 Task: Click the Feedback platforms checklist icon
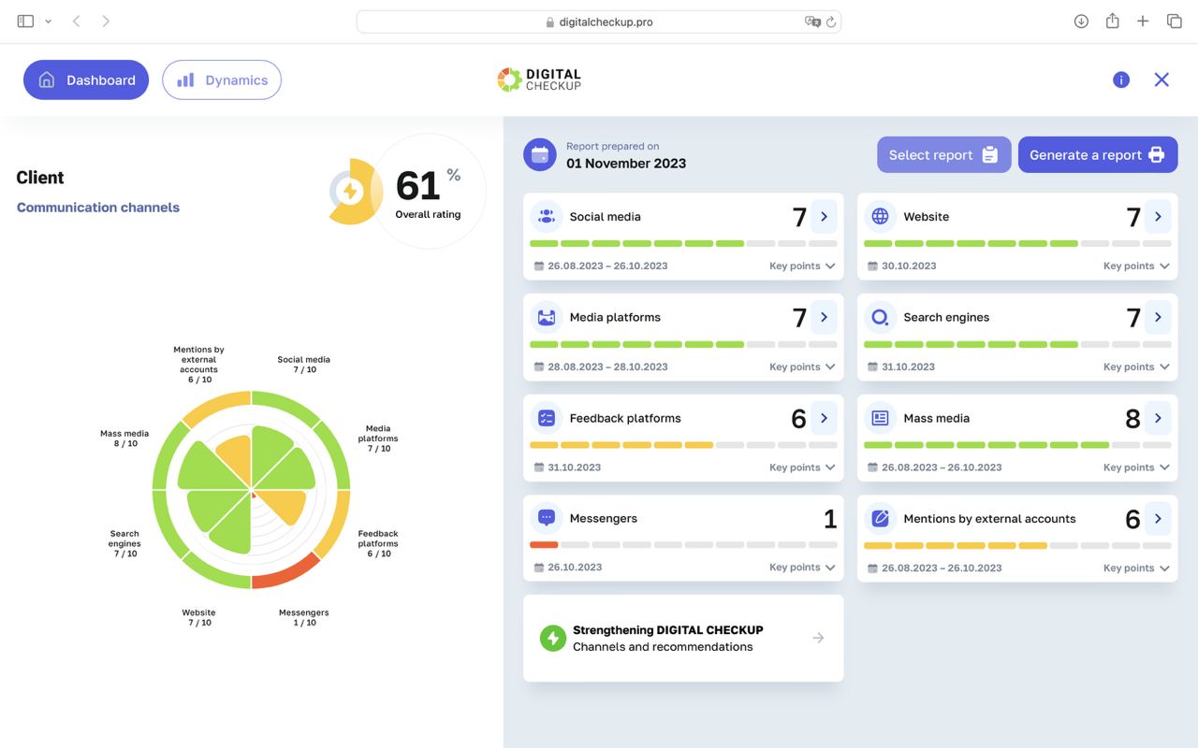pos(547,418)
